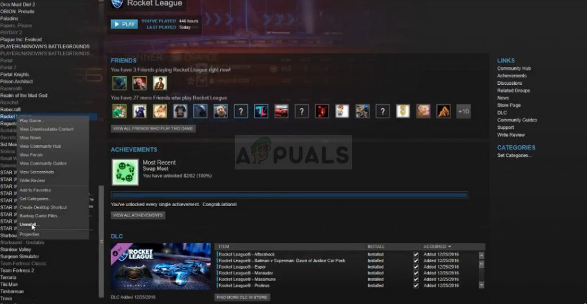Open the red sports car friend avatar

(281, 111)
